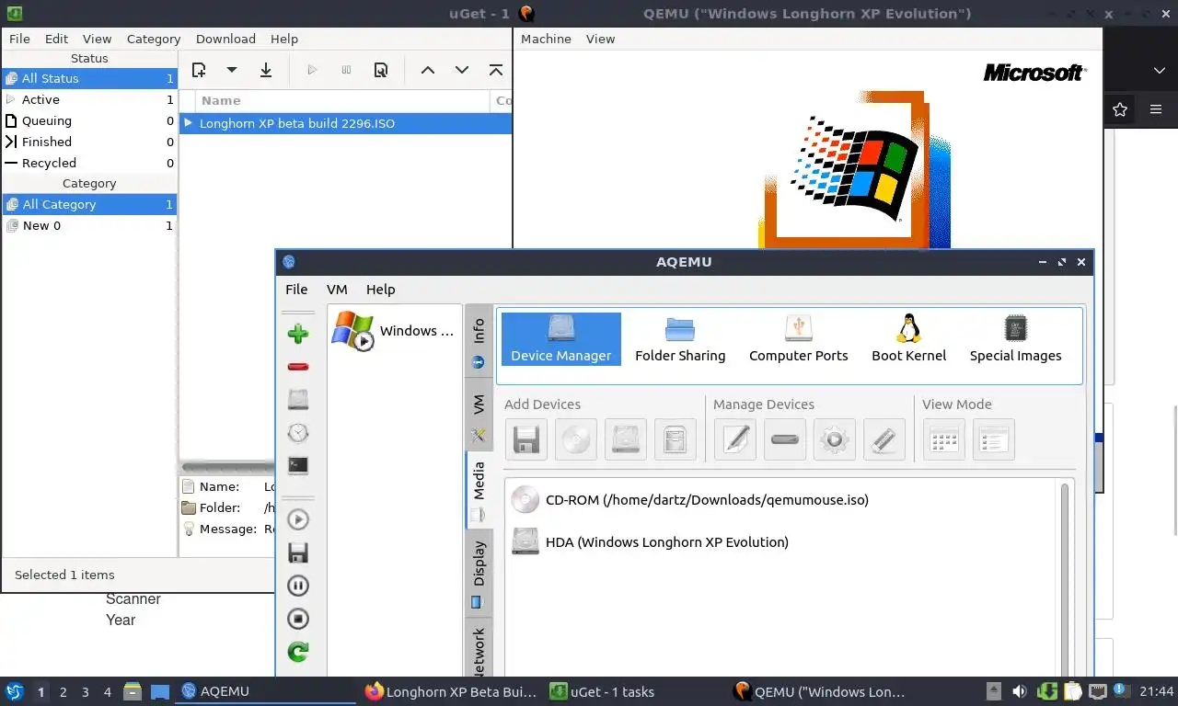Image resolution: width=1178 pixels, height=706 pixels.
Task: Open the AQEMU File menu
Action: [x=296, y=289]
